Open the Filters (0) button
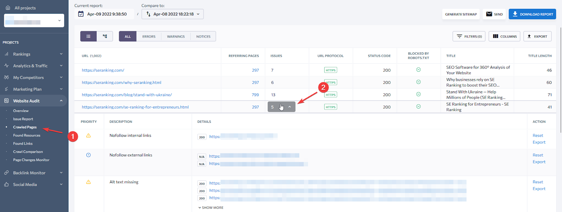Screen dimensions: 562x212 (x=469, y=36)
